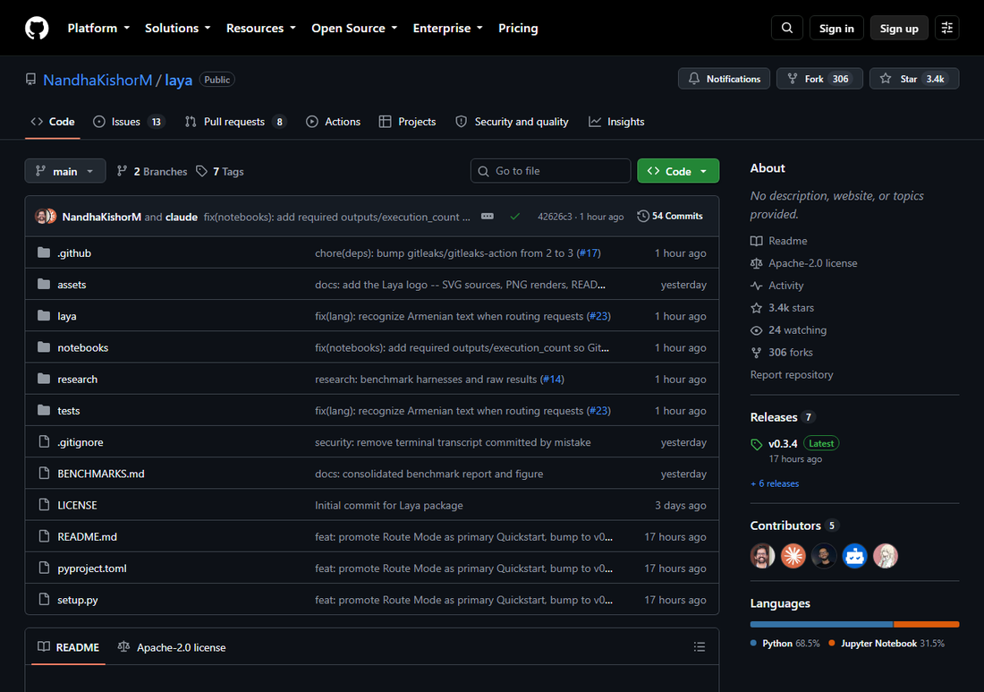Open release v0.3.4 tag
The image size is (984, 692).
pyautogui.click(x=783, y=443)
